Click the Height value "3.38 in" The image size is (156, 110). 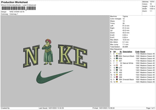tap(152, 6)
